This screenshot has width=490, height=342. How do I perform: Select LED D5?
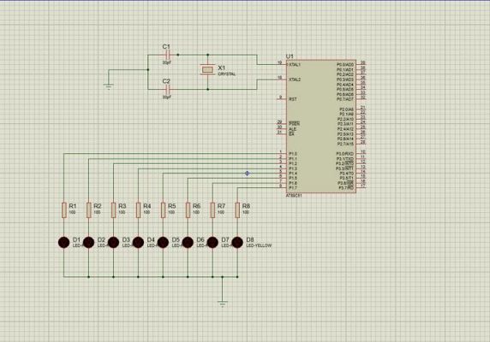(x=163, y=242)
